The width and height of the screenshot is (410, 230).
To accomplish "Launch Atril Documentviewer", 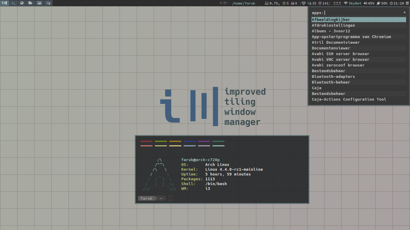I will (359, 43).
